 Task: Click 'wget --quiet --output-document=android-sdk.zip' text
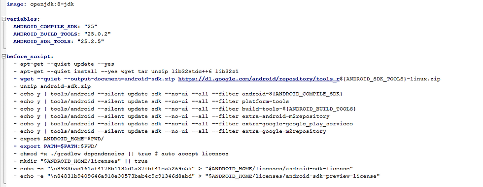click(98, 79)
